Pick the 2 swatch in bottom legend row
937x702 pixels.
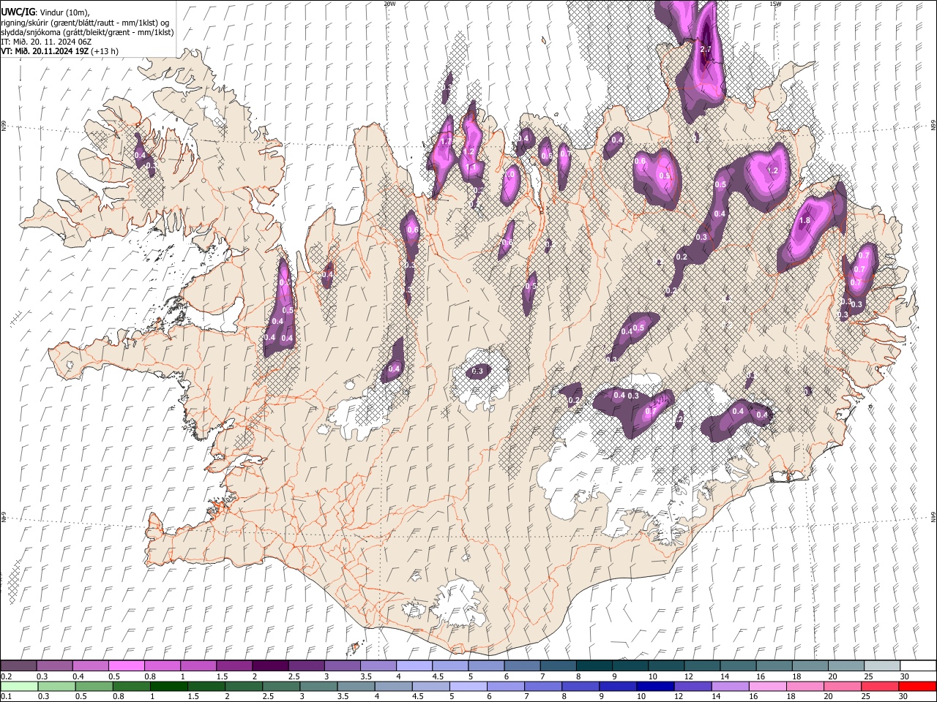[243, 686]
